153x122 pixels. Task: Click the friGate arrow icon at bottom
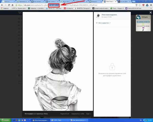coord(143,30)
